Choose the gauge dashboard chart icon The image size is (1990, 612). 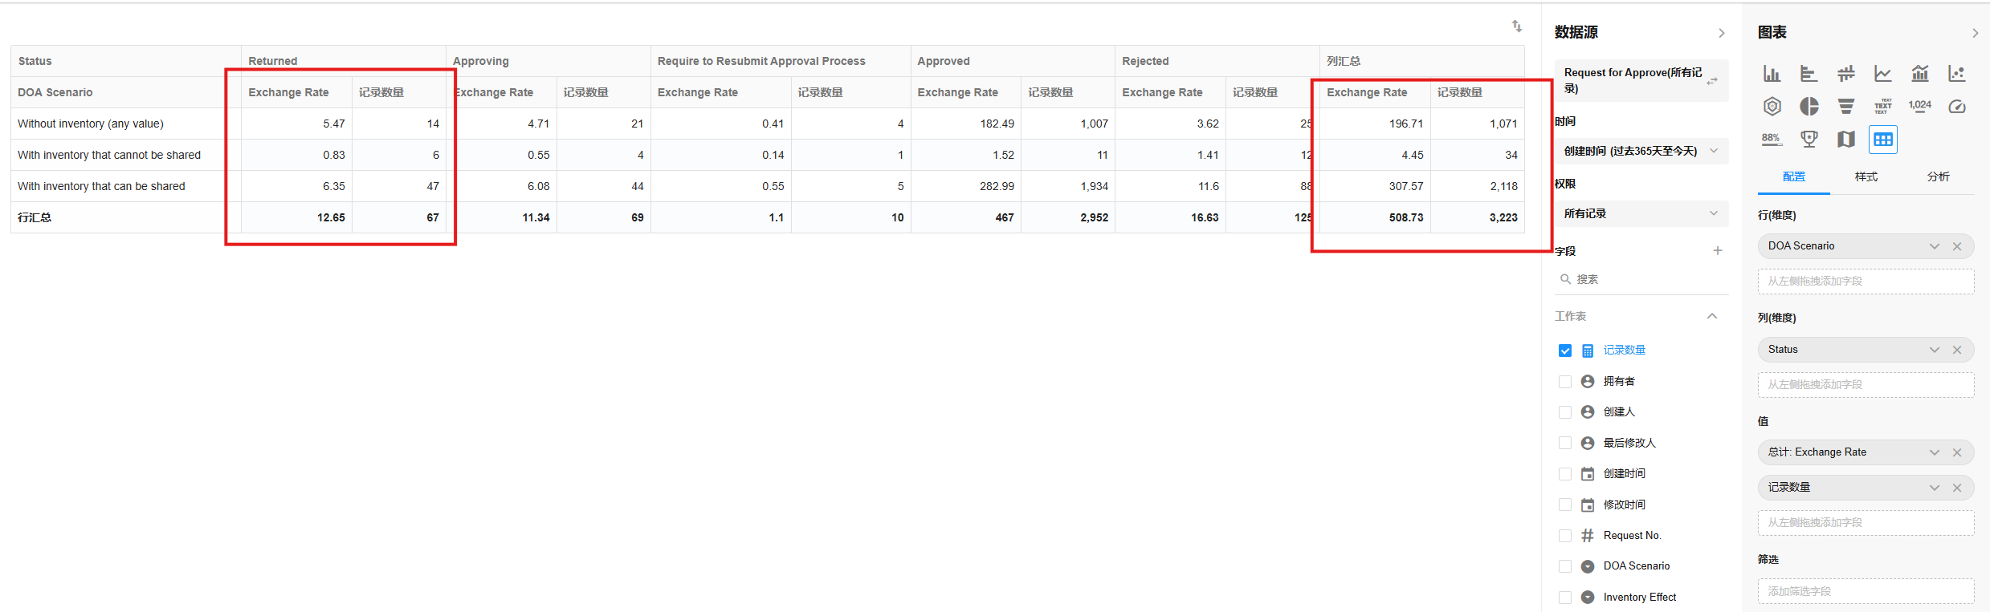point(1957,106)
